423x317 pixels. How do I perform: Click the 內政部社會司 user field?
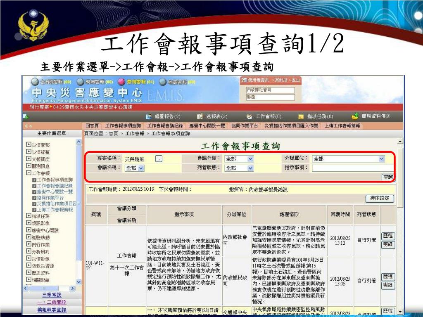pos(271,90)
